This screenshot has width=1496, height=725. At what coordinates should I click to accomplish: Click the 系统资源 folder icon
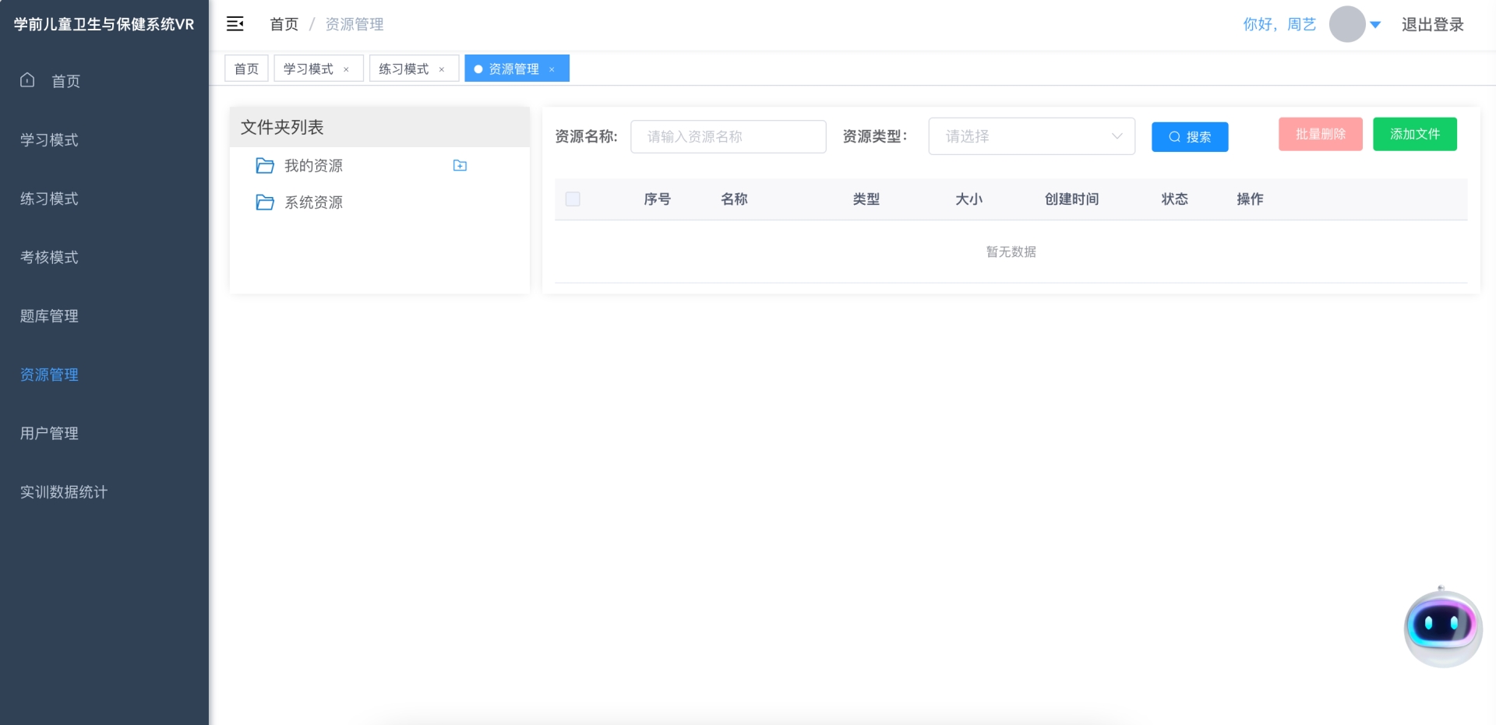[x=265, y=202]
